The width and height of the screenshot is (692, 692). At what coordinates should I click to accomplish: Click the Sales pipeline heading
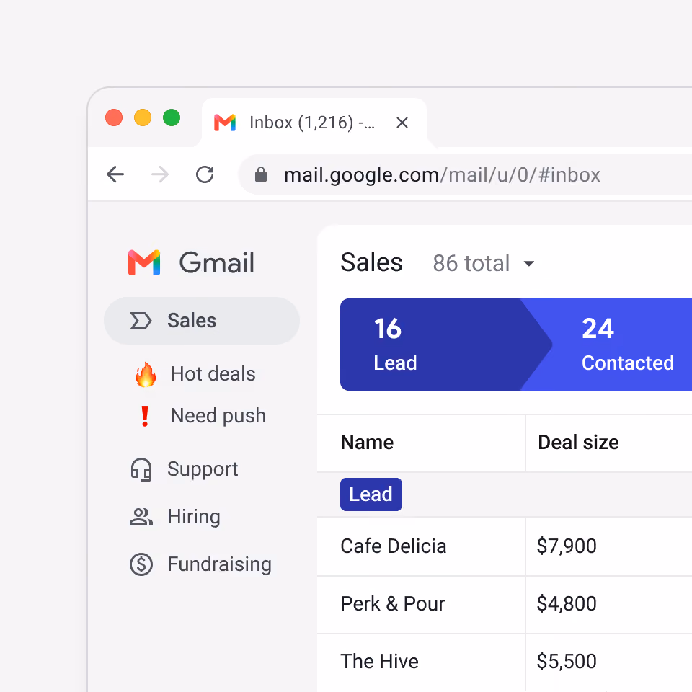(372, 262)
